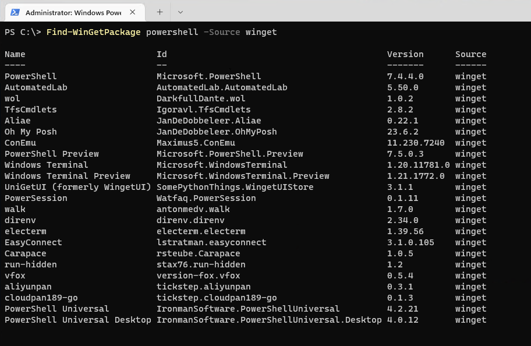Click the -Source parameter text
The width and height of the screenshot is (531, 346).
pyautogui.click(x=222, y=32)
